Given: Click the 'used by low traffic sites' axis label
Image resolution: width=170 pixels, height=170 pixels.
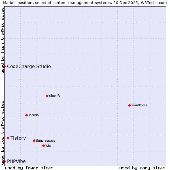Looking at the screenshot, I should pos(3,133).
